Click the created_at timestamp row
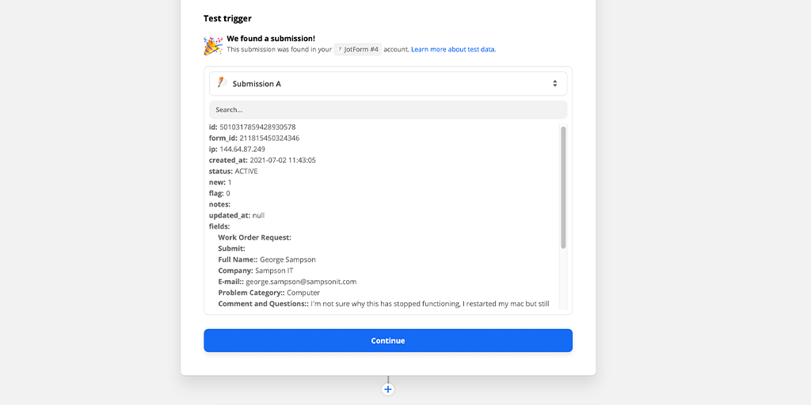811x405 pixels. pyautogui.click(x=262, y=160)
